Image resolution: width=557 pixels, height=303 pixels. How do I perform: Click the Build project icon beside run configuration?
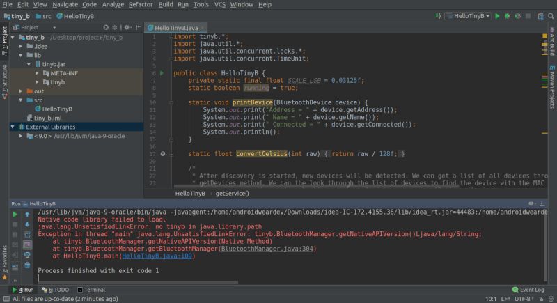click(439, 16)
